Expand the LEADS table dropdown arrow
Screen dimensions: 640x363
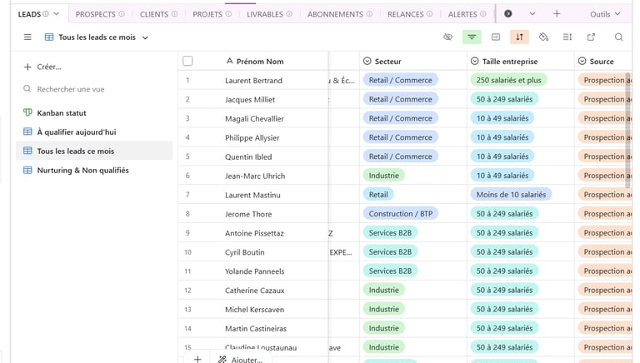57,14
